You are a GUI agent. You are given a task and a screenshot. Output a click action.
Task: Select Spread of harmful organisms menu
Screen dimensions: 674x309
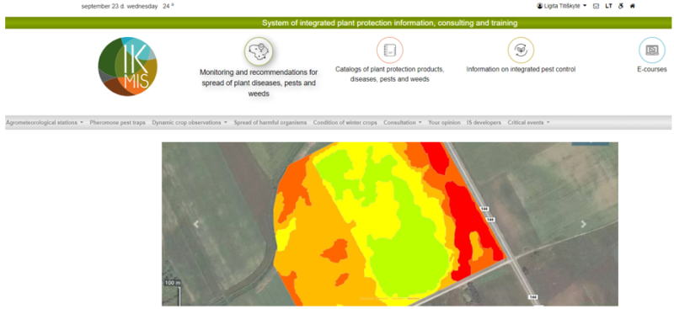[x=270, y=122]
